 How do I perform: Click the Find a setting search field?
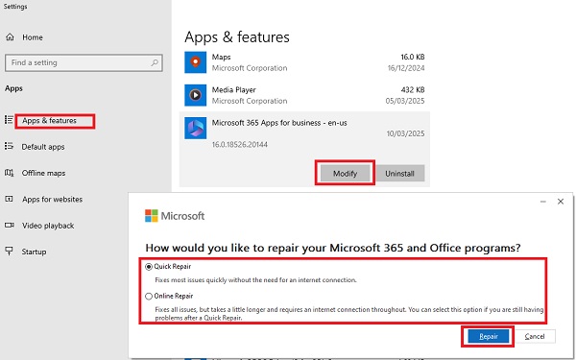coord(84,62)
